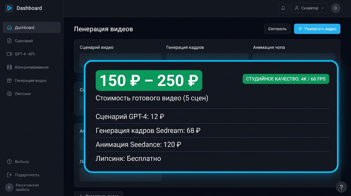351x196 pixels.
Task: Click the question icon beside Выбкпа
Action: click(9, 162)
